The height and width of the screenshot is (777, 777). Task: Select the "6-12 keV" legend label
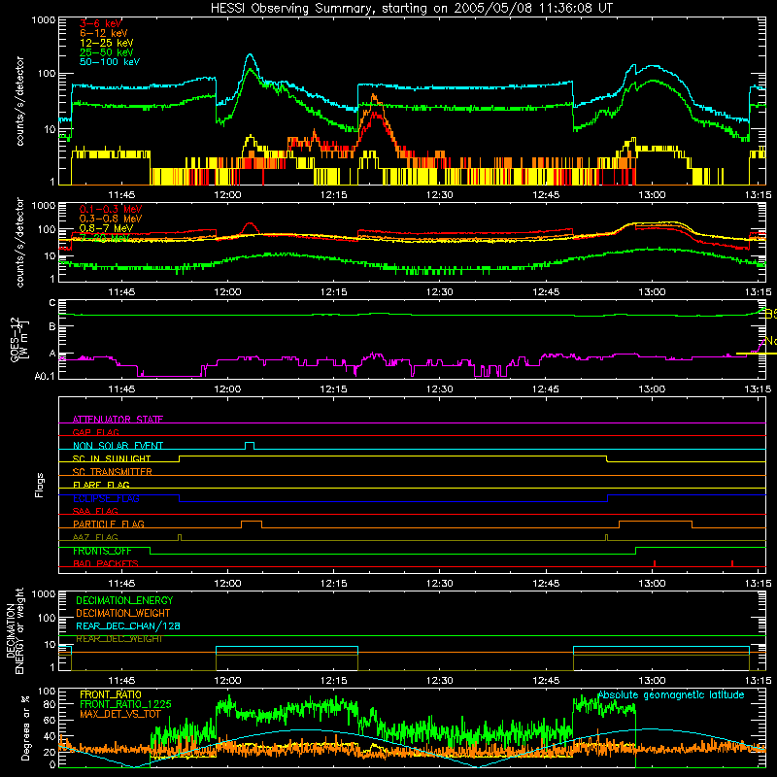pos(104,33)
